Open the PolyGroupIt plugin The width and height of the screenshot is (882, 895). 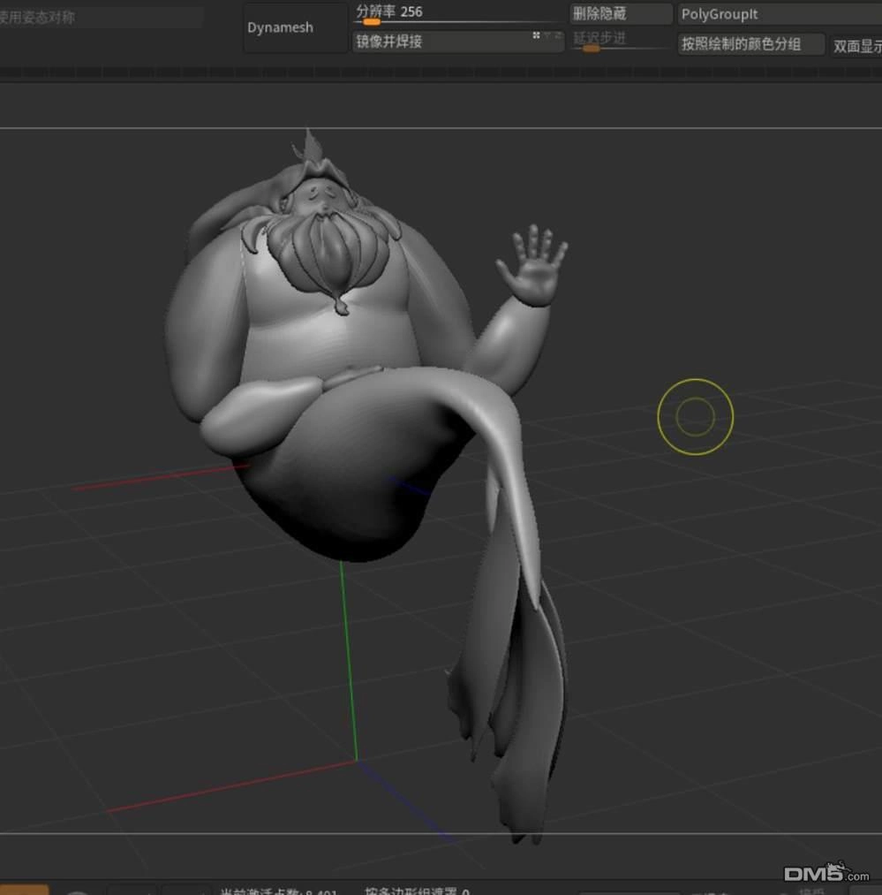(780, 14)
